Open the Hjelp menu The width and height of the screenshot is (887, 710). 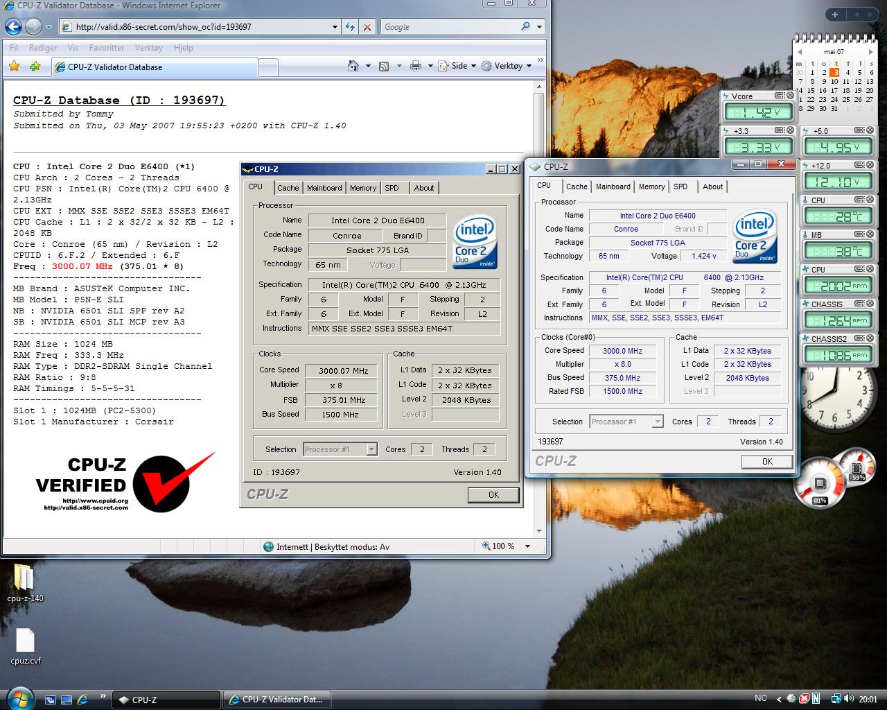click(x=184, y=48)
